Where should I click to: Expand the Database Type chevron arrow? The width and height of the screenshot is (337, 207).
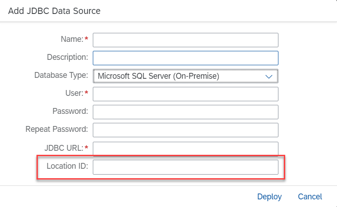click(269, 76)
